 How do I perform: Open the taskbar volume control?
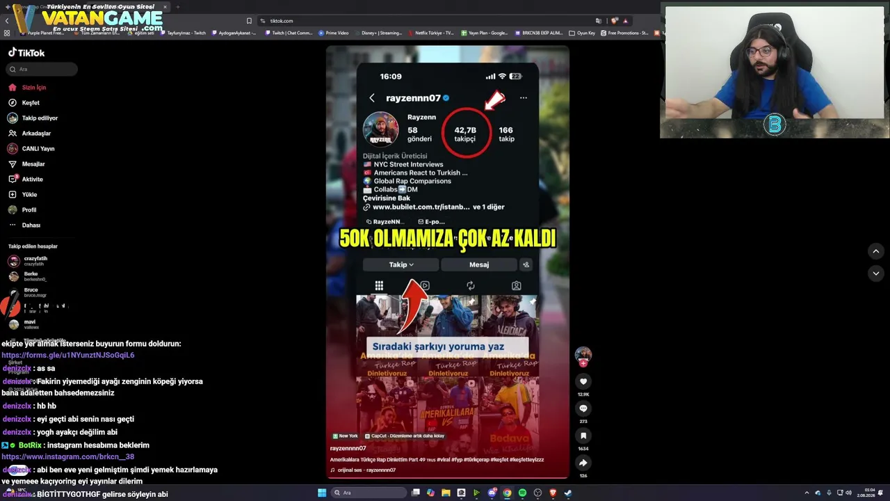848,493
